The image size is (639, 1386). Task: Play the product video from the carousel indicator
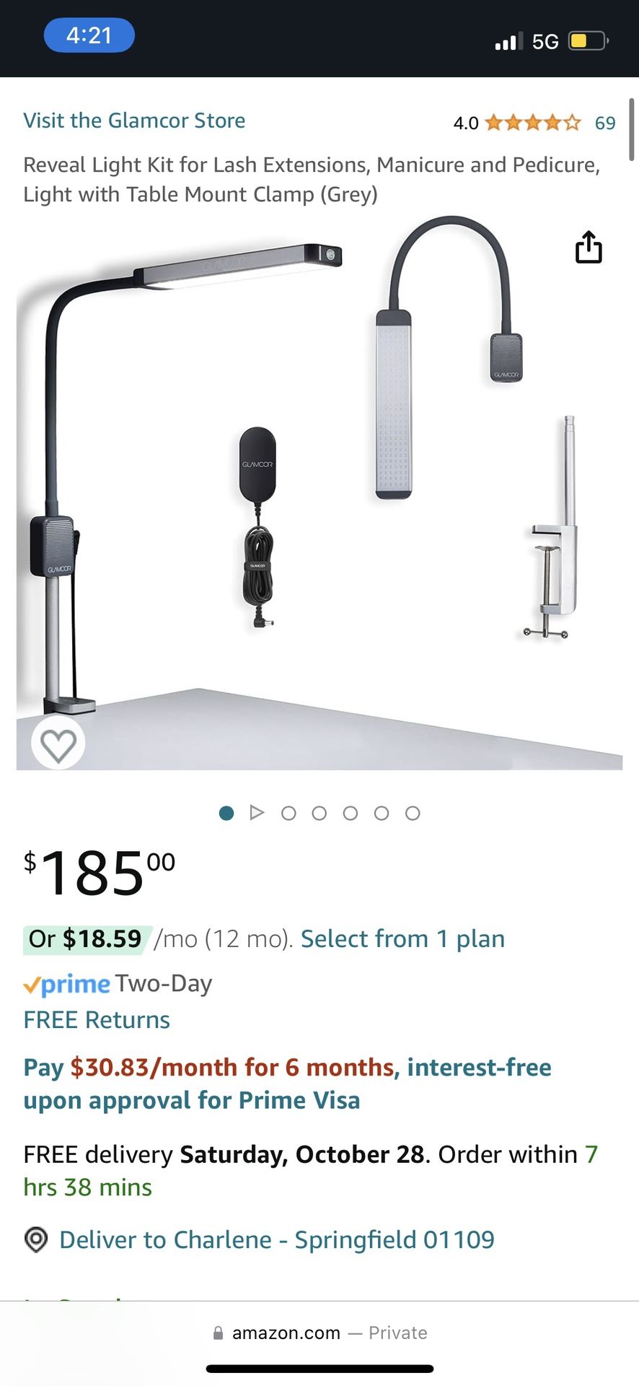[257, 813]
